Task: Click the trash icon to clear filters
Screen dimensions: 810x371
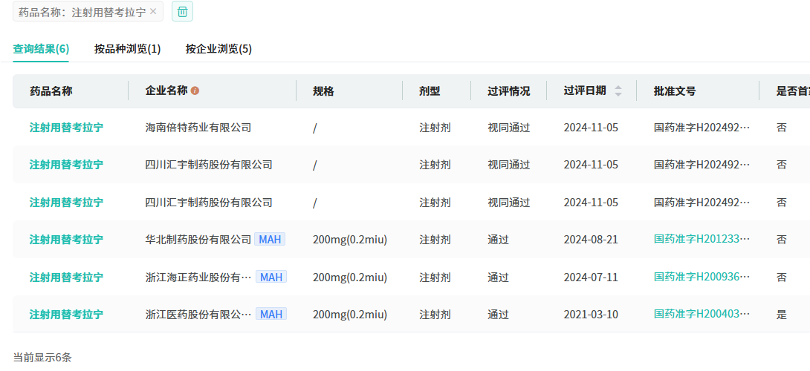Action: tap(182, 11)
